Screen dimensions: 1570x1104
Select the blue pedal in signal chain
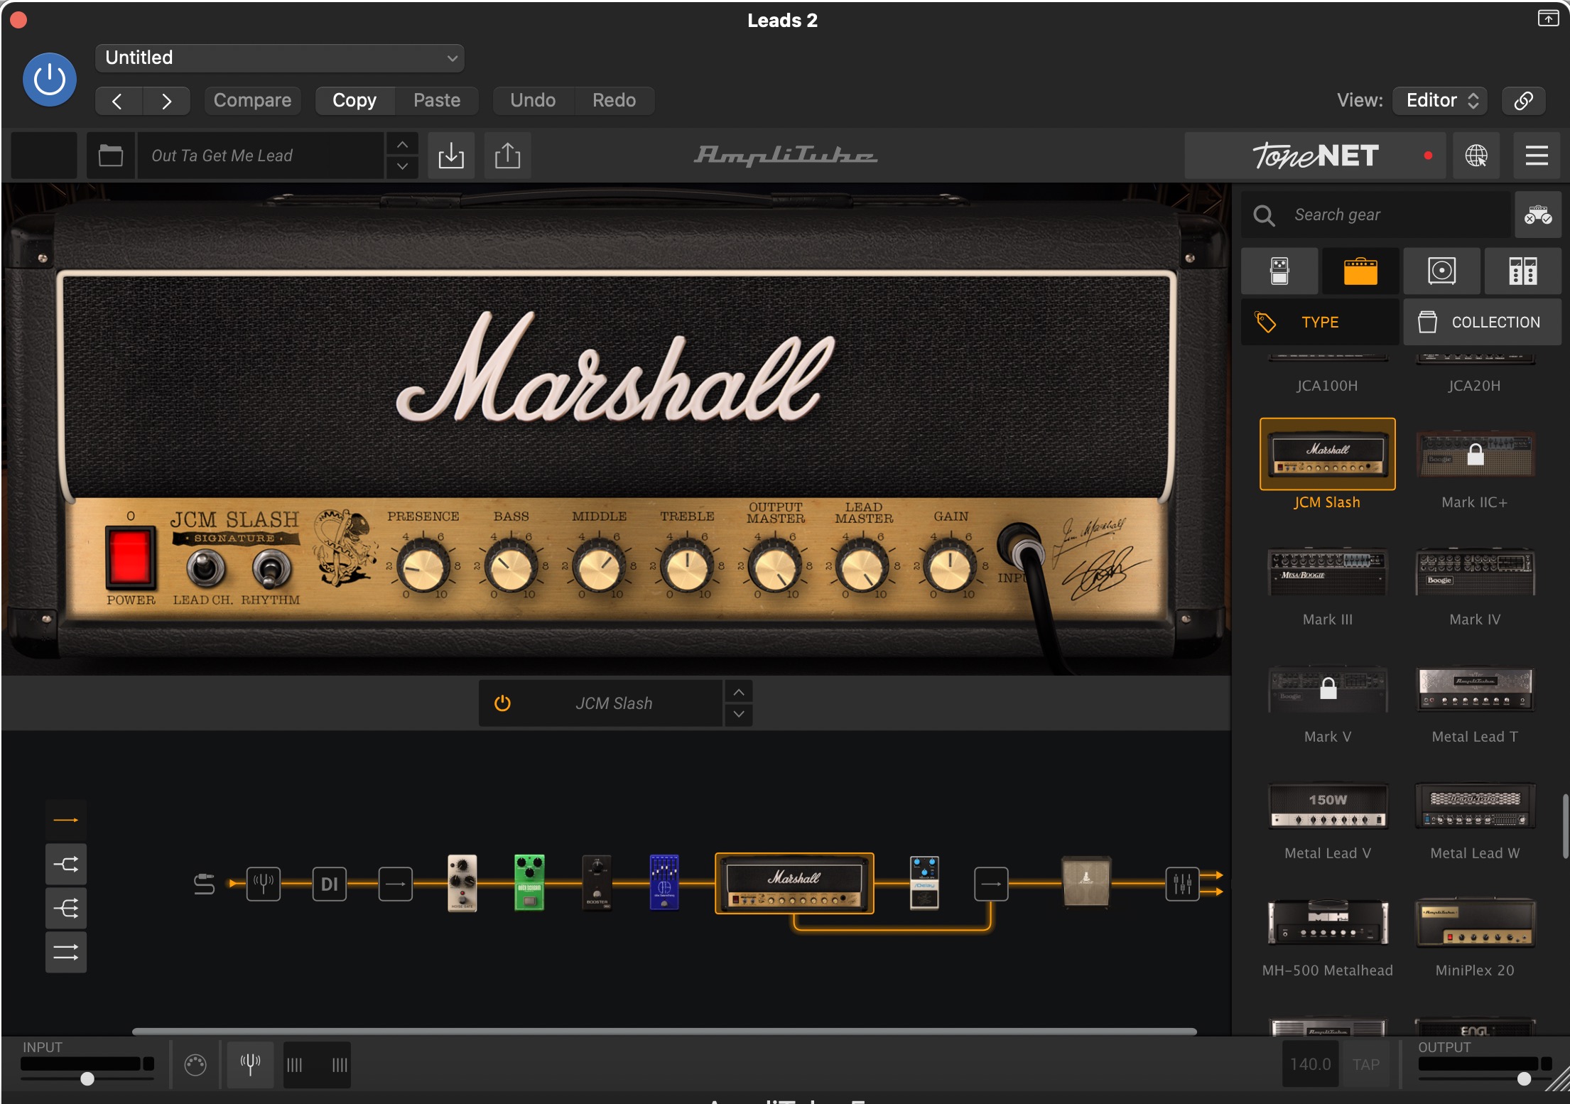click(664, 882)
